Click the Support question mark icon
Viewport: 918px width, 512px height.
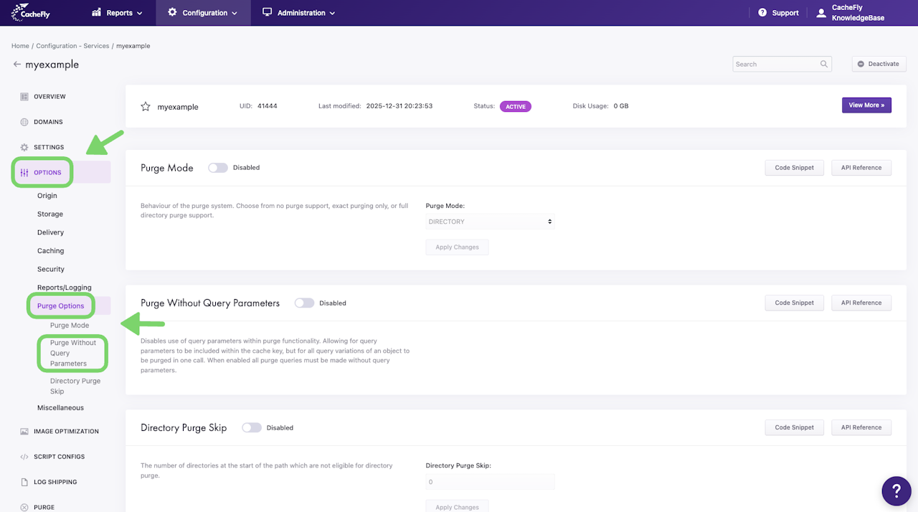[762, 13]
